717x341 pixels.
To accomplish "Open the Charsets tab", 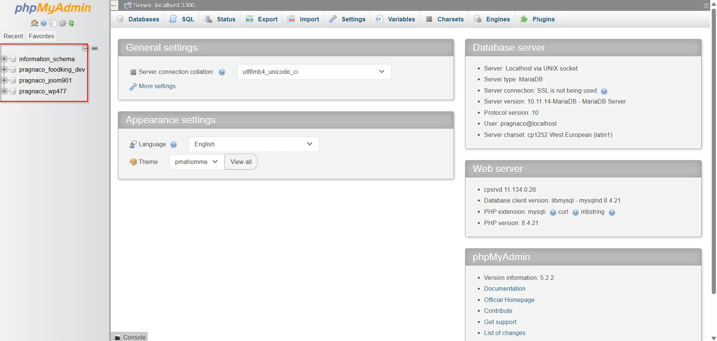I will [x=445, y=19].
